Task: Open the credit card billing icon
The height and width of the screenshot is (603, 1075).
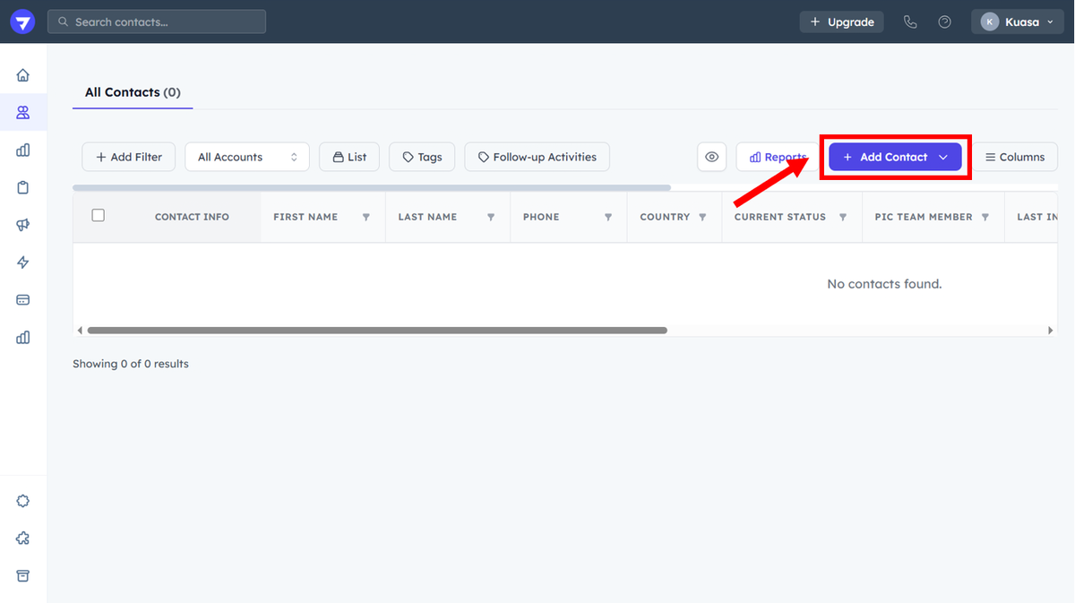Action: (x=23, y=300)
